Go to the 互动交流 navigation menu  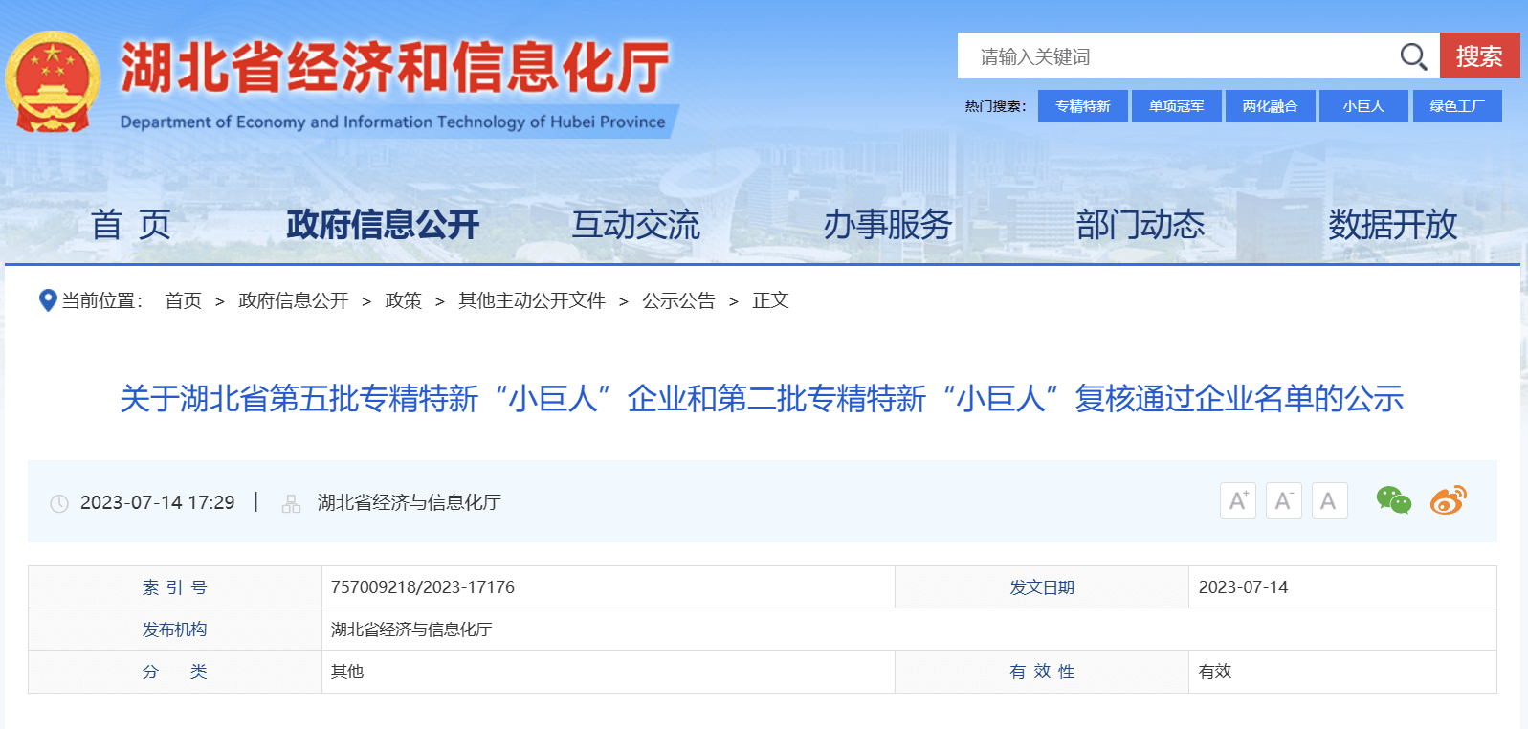coord(635,225)
